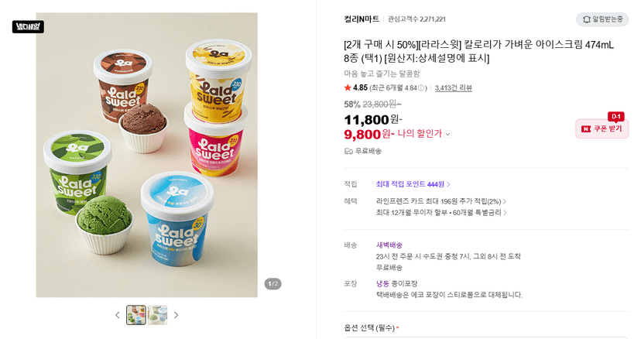Select the first product thumbnail
This screenshot has width=641, height=339.
tap(136, 315)
